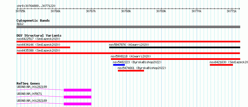Click the intron line of UBXN8 NM_001282189
This screenshot has height=107, width=248.
click(x=40, y=103)
